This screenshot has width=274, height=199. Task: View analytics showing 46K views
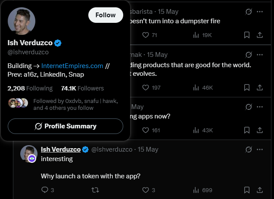click(203, 87)
